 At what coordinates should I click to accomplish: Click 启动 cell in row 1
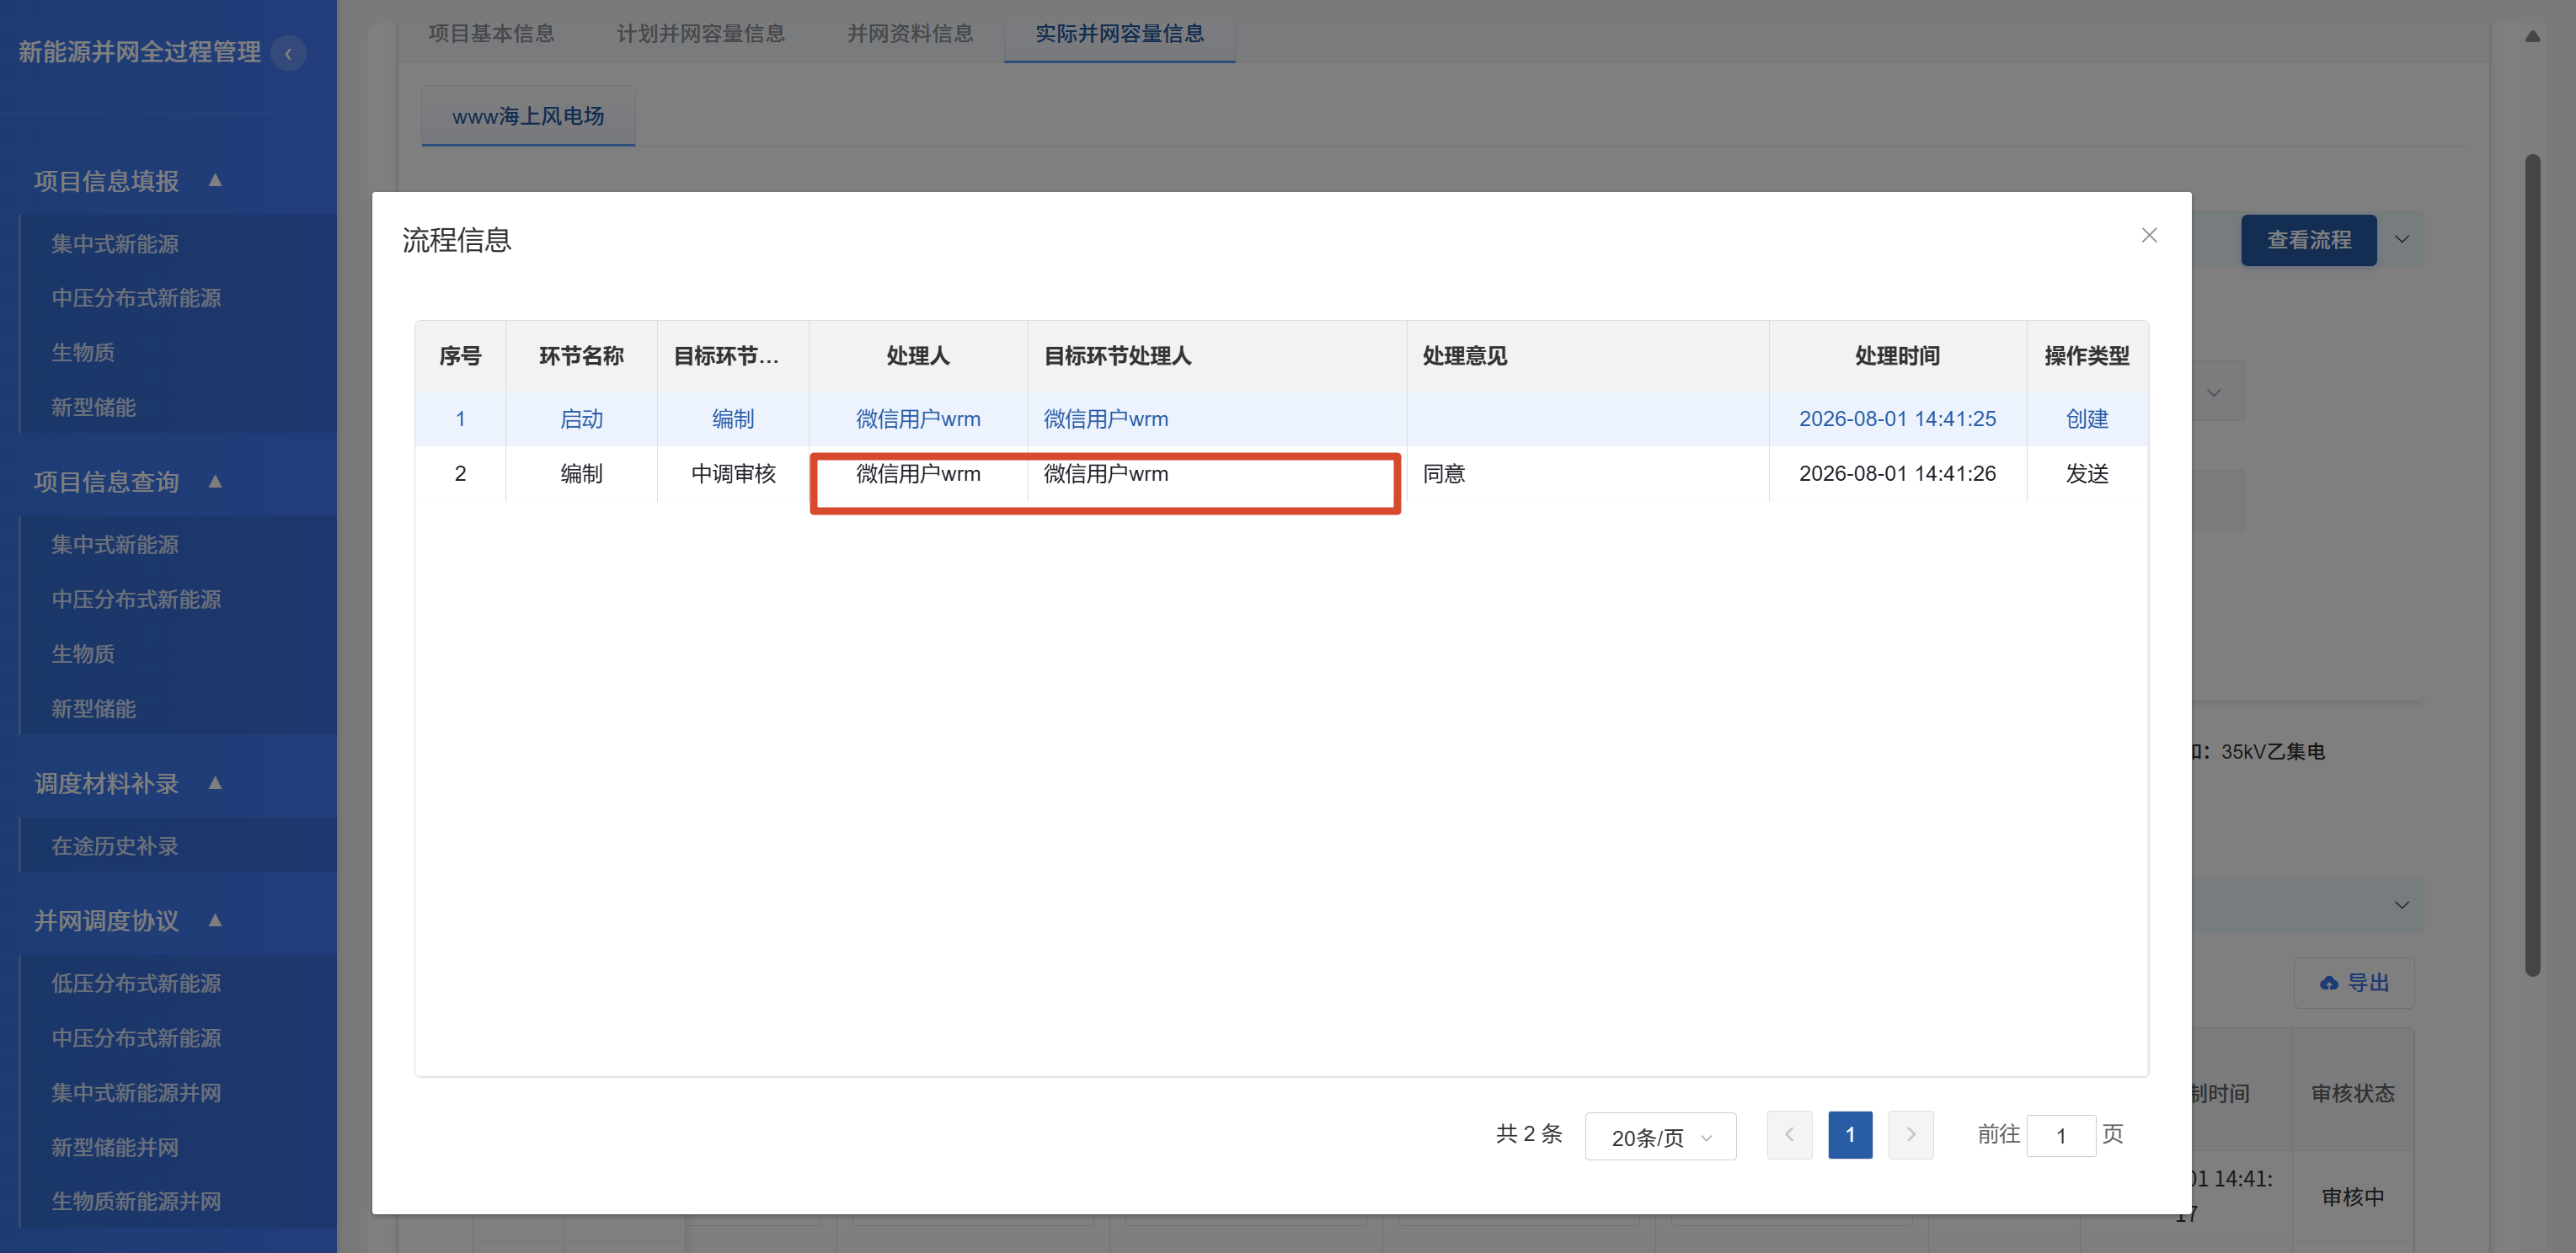tap(581, 419)
